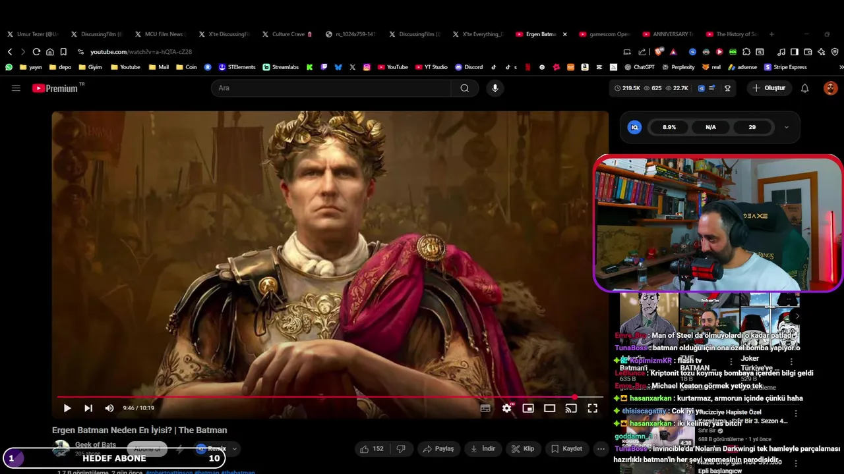Open the Mail bookmarks folder

pos(159,67)
